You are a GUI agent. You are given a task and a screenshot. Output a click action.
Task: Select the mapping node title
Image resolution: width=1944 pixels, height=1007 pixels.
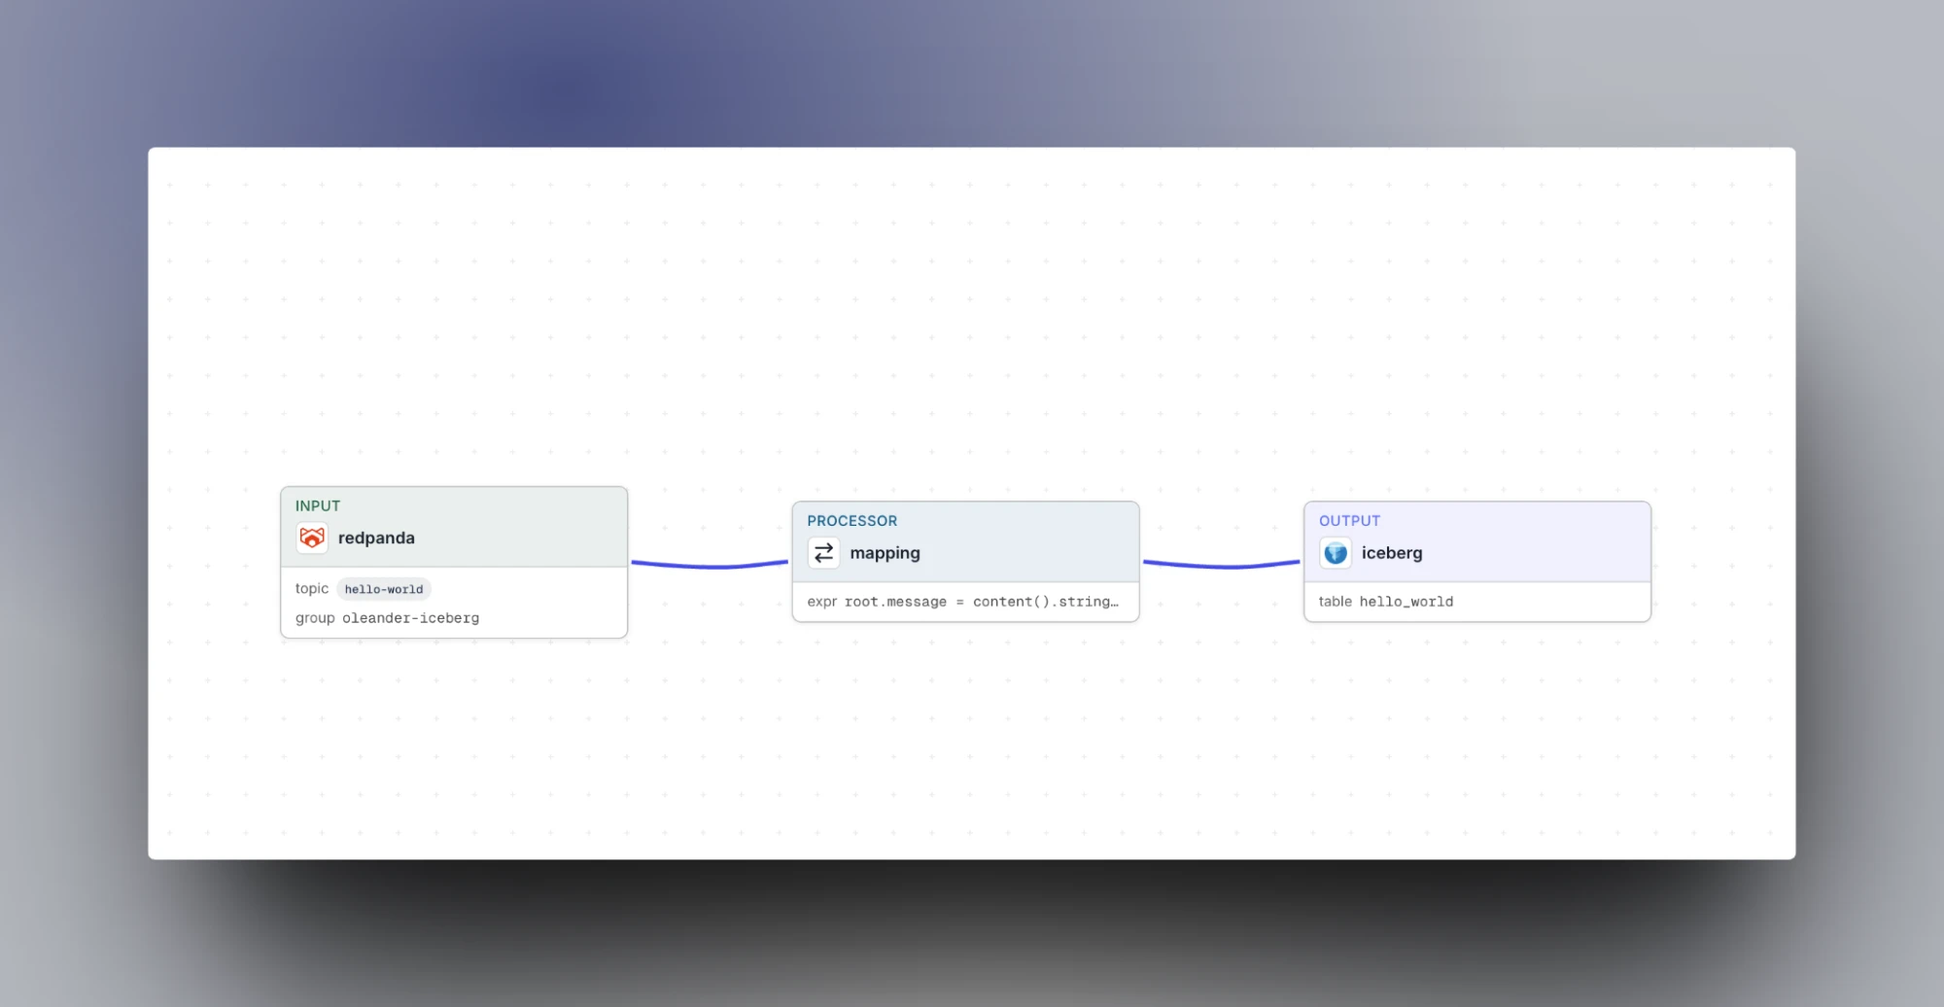coord(885,553)
